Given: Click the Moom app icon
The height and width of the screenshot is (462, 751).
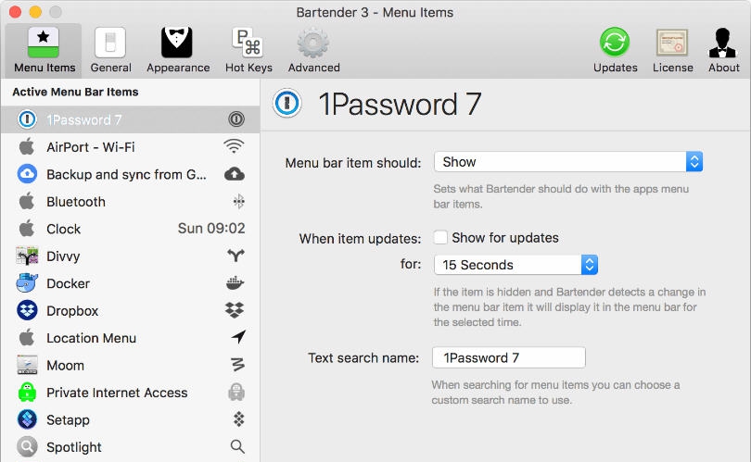Looking at the screenshot, I should coord(27,365).
